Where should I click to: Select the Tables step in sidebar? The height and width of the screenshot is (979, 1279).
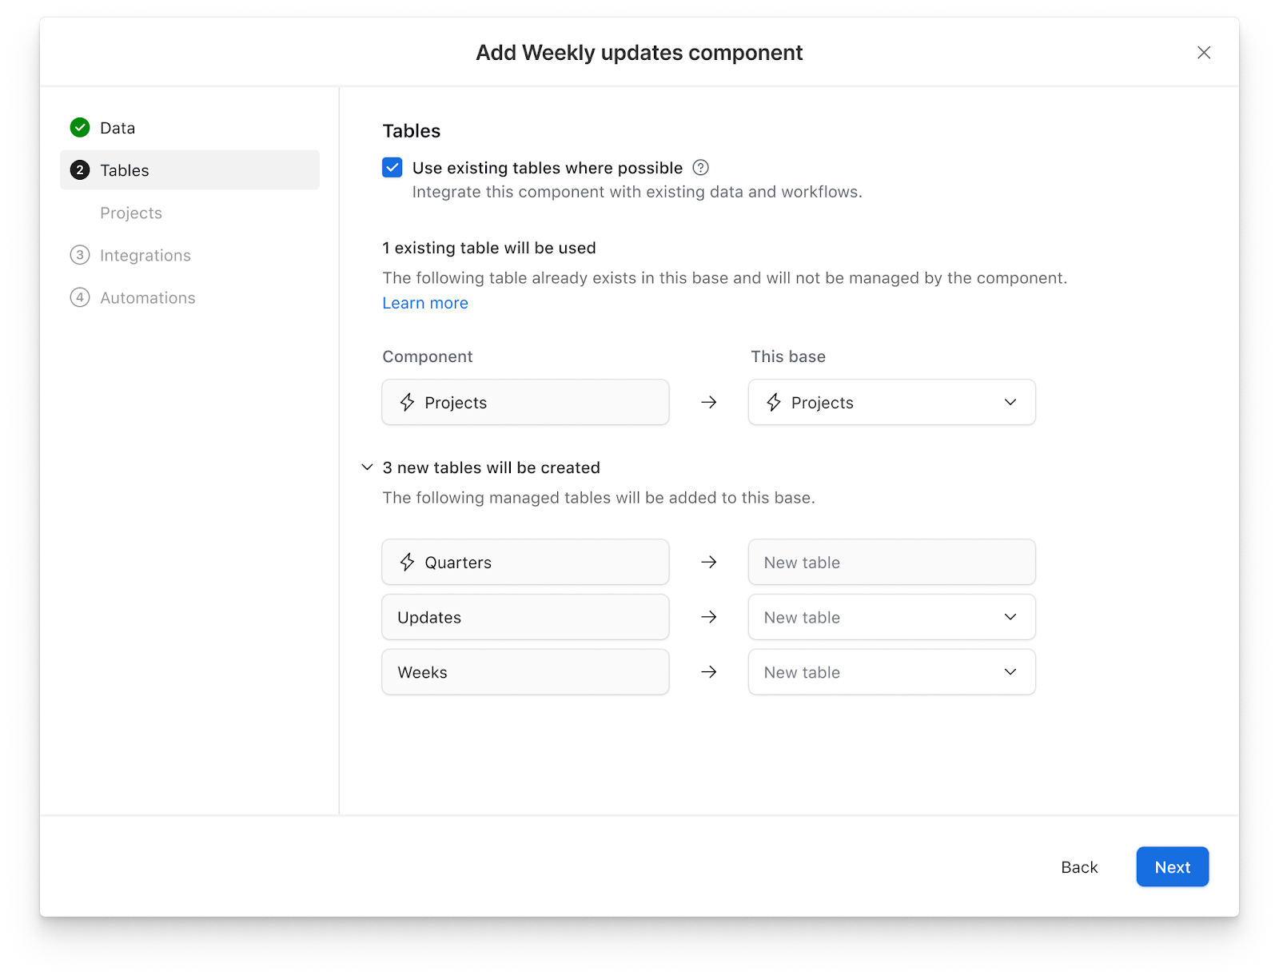189,170
